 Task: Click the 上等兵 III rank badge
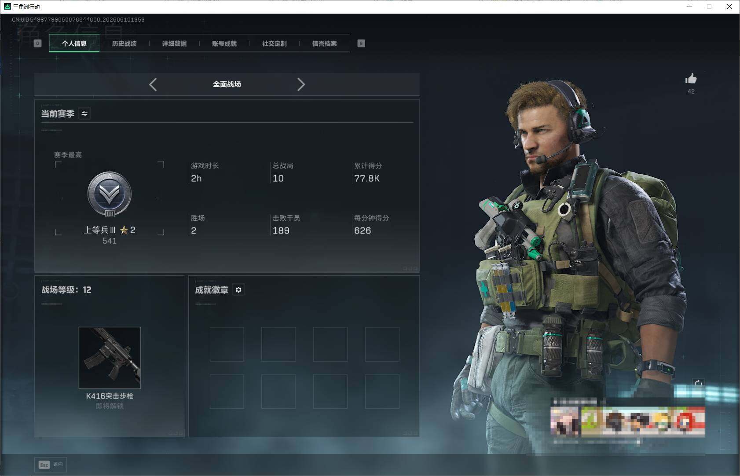(x=110, y=194)
